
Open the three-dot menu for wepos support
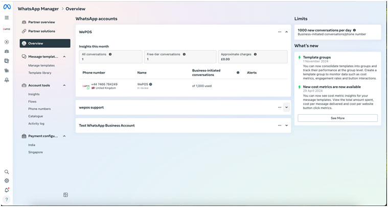[280, 108]
